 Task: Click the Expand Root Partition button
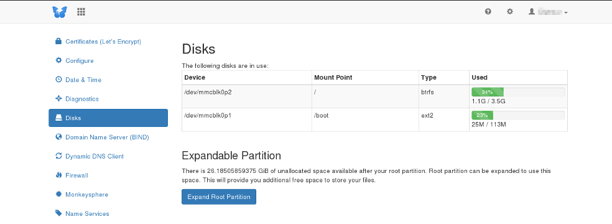pos(218,197)
